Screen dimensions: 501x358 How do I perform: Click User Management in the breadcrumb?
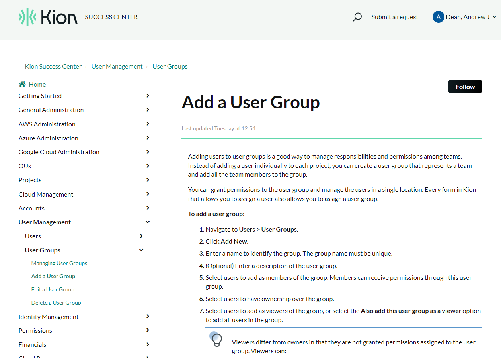click(x=117, y=66)
